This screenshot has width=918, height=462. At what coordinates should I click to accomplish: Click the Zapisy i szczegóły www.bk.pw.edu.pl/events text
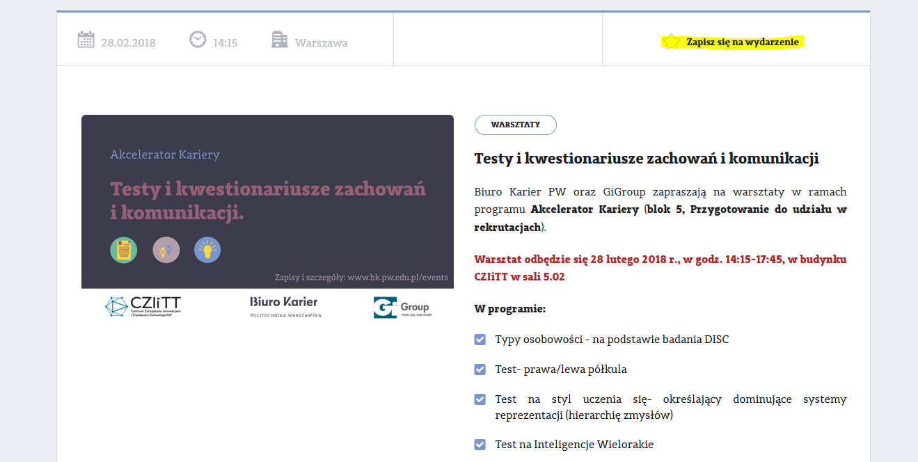pos(361,277)
